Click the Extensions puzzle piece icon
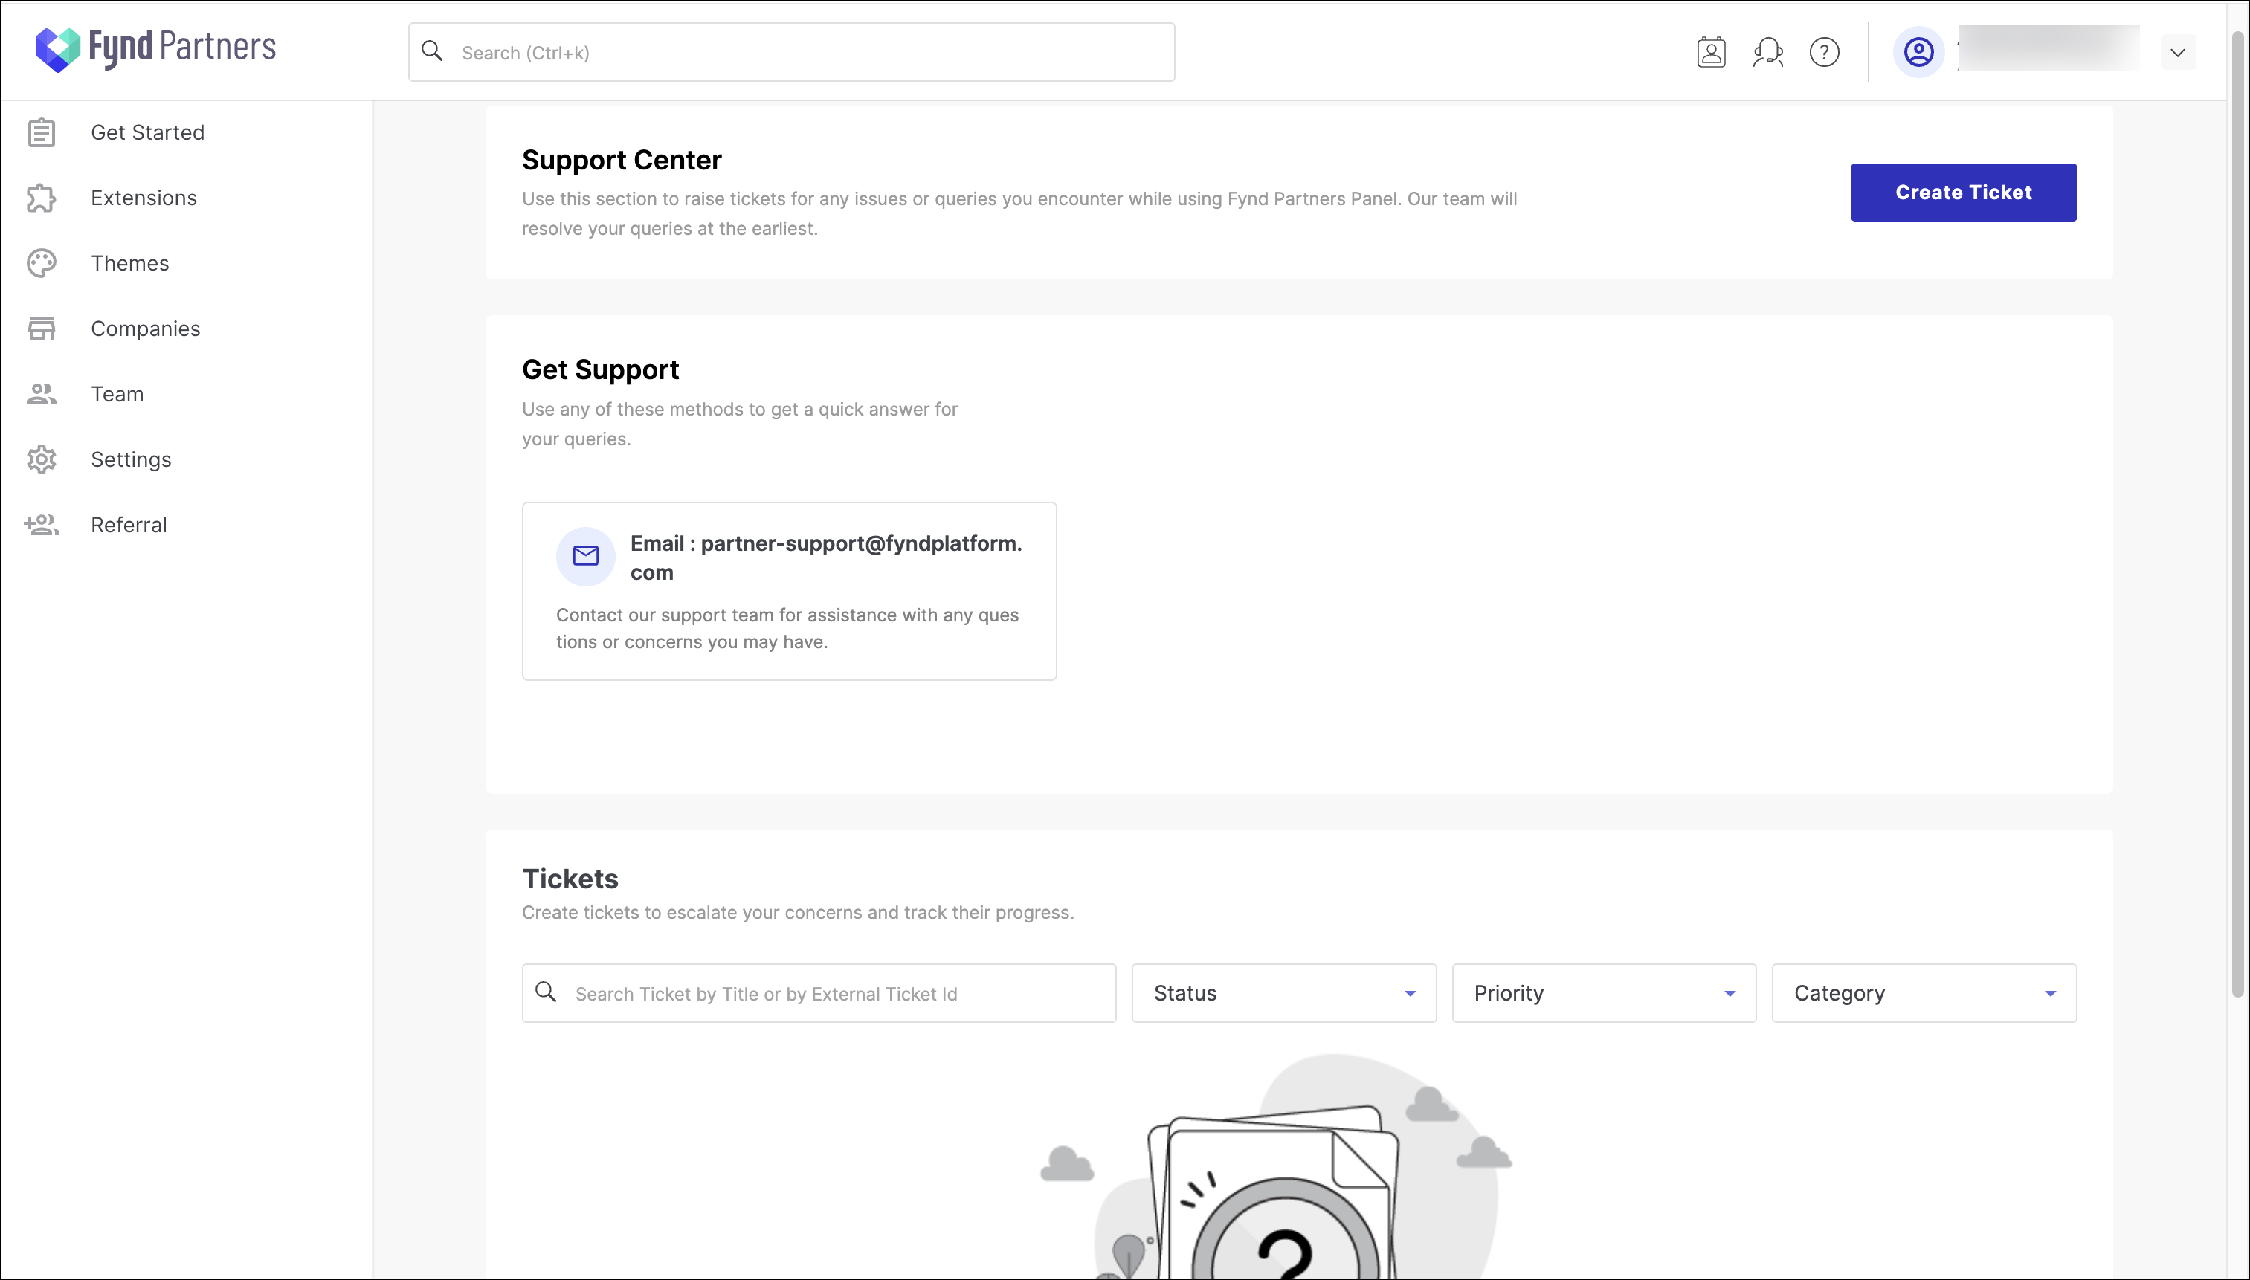Screen dimensions: 2250x1280 pyautogui.click(x=42, y=198)
